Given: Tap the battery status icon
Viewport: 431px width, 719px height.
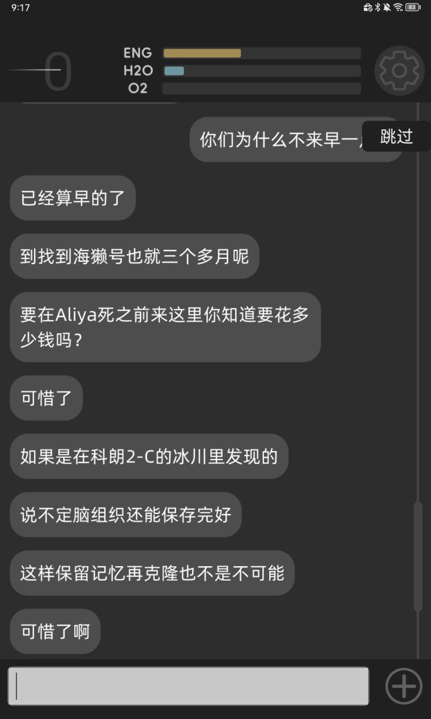Looking at the screenshot, I should 412,7.
